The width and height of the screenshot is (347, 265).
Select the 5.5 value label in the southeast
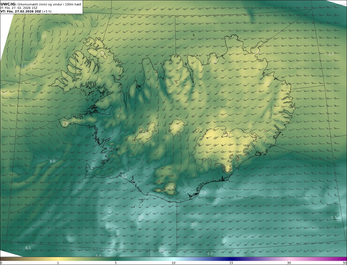tap(334, 217)
